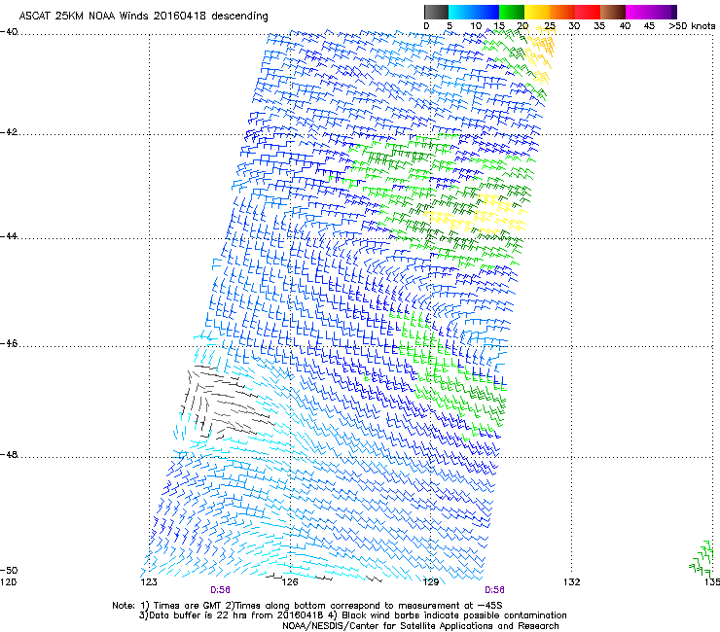Click the '>50 knots' legend label
Viewport: 720px width, 632px height.
(x=692, y=26)
